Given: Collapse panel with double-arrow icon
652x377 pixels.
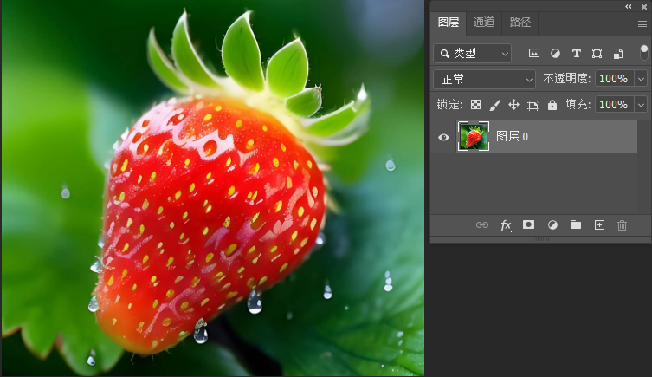Looking at the screenshot, I should 629,6.
